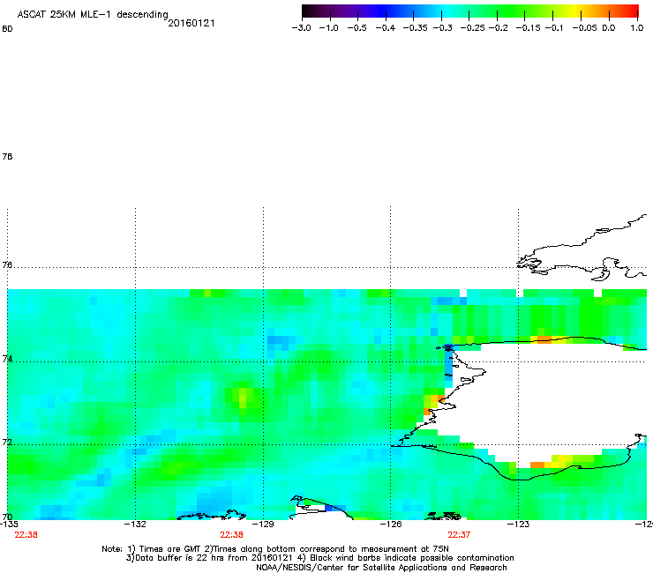The height and width of the screenshot is (573, 653).
Task: Click the "-0.4" color scale label
Action: [386, 28]
